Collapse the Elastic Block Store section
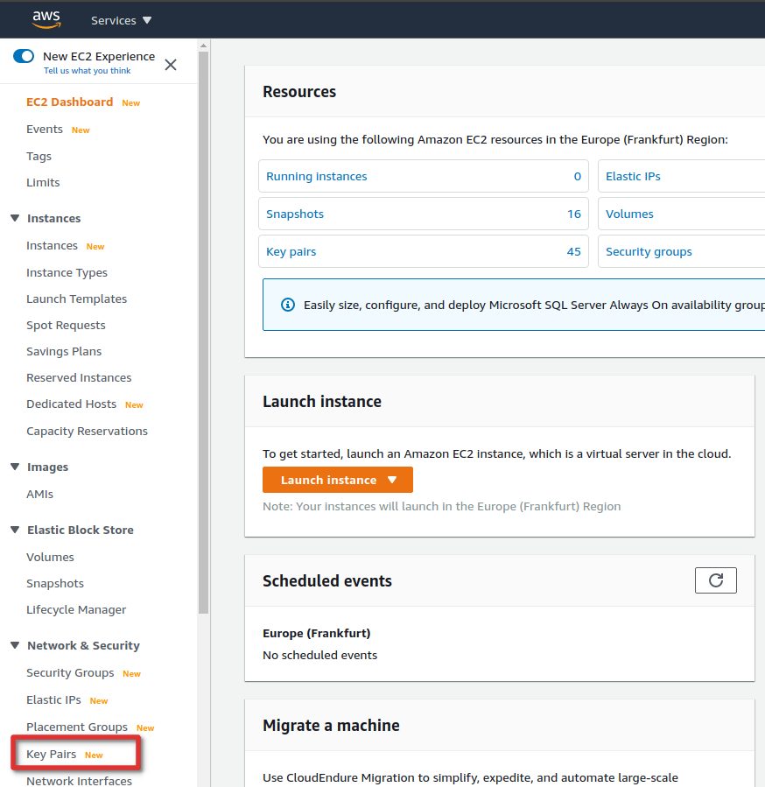Screen dimensions: 765x787 click(x=15, y=530)
